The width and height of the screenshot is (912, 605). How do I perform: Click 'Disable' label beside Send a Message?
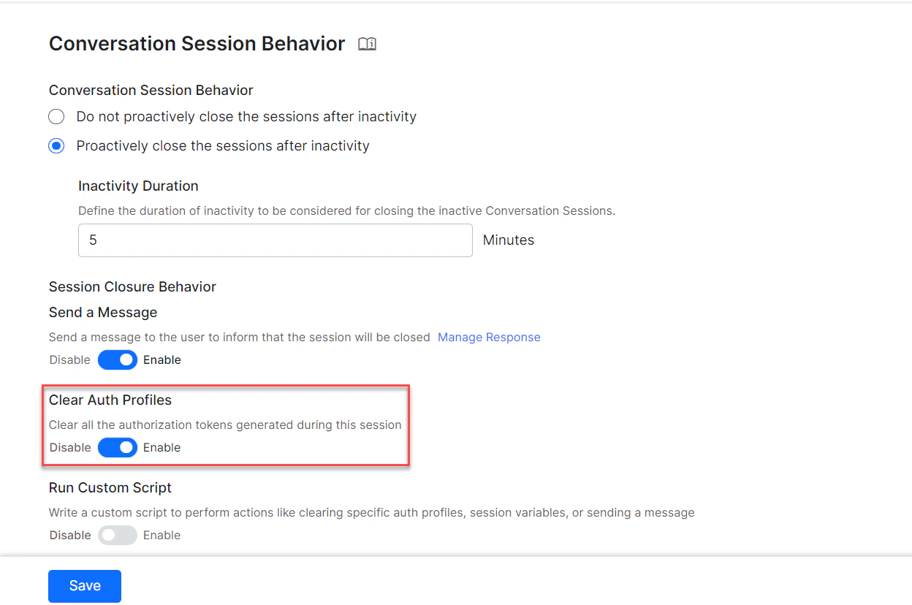point(69,359)
